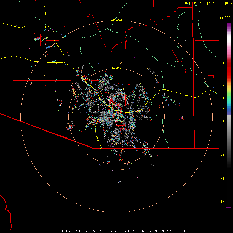Click the DZD legend title

(228, 16)
